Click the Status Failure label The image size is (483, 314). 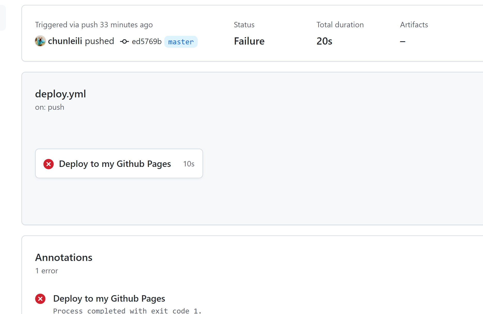[x=249, y=41]
